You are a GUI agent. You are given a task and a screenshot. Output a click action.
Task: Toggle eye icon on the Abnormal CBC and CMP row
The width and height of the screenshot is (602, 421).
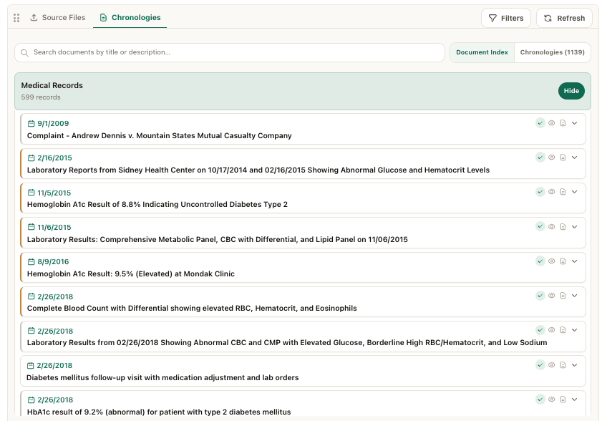point(552,330)
